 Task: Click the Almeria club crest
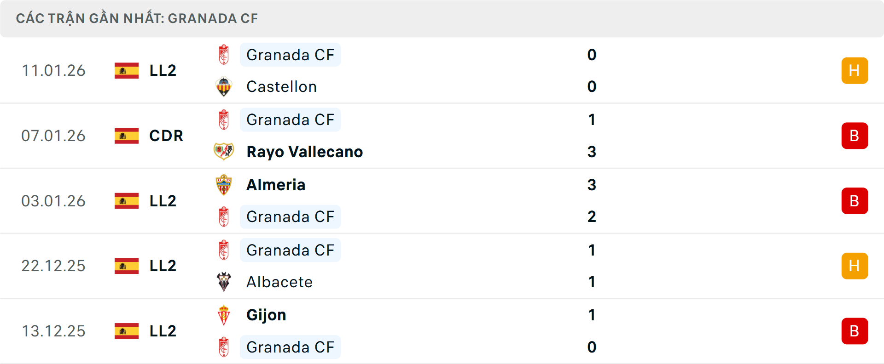pos(224,185)
